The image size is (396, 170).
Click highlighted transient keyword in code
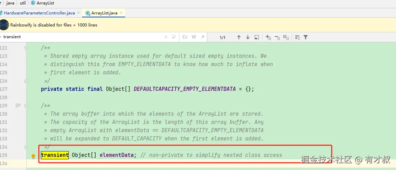click(x=55, y=155)
